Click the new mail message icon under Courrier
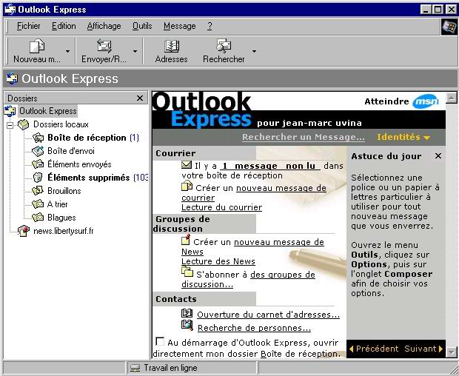The height and width of the screenshot is (376, 459). pos(187,186)
